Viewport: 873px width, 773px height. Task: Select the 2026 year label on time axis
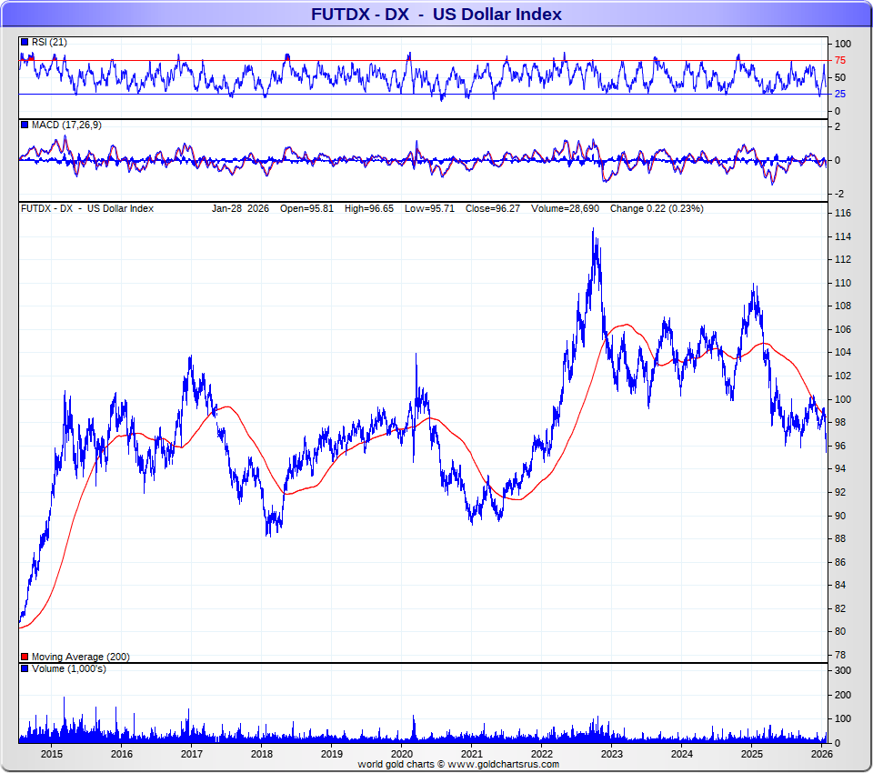[x=821, y=753]
